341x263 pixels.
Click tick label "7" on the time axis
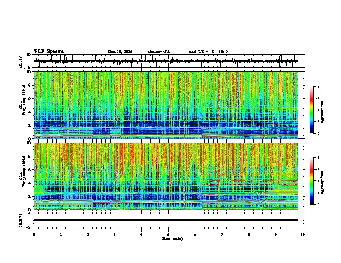[222, 235]
